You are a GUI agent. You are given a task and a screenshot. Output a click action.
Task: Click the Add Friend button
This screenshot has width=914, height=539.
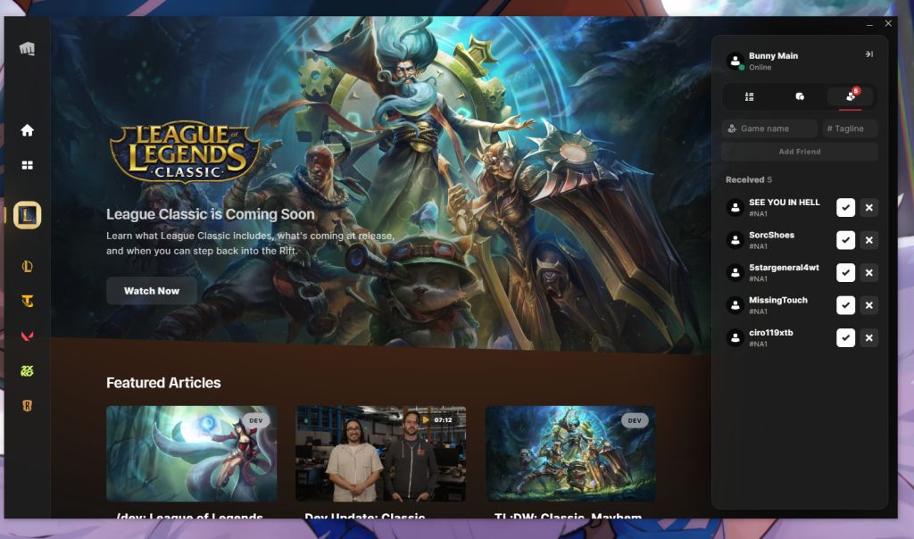800,152
